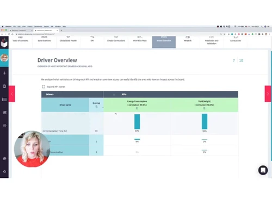Click the Wi-Fi icon in menu bar
This screenshot has width=272, height=204.
(235, 27)
